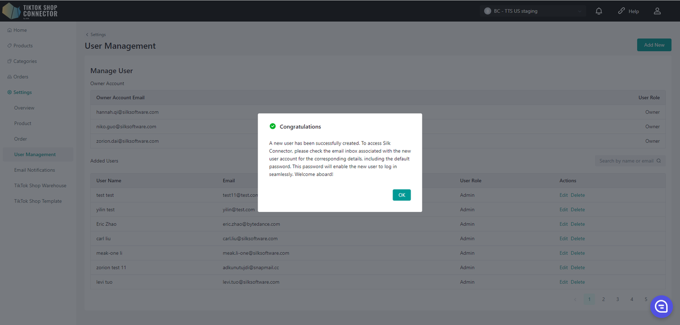This screenshot has width=680, height=325.
Task: Click the search magnifier icon
Action: pyautogui.click(x=659, y=161)
